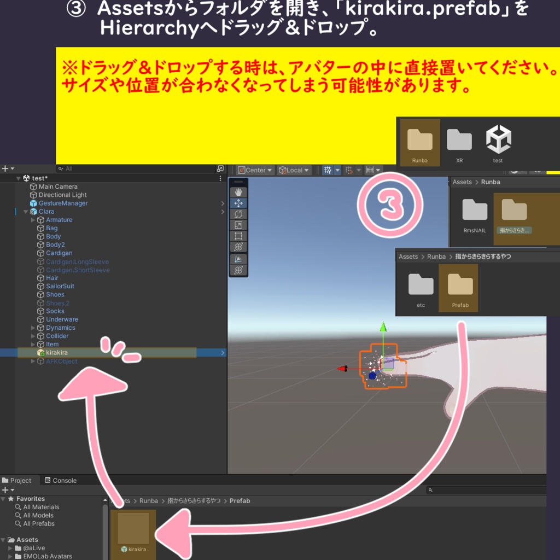The image size is (560, 560).
Task: Select the Rotate tool
Action: click(238, 214)
